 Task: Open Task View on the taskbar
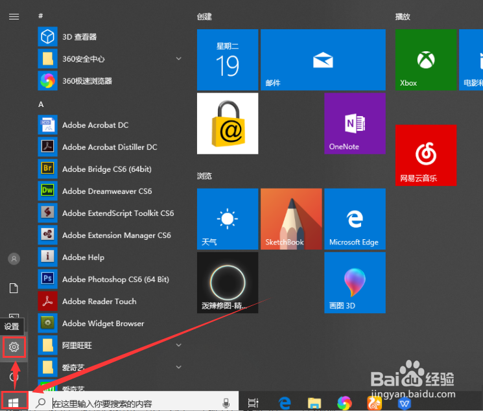point(253,403)
